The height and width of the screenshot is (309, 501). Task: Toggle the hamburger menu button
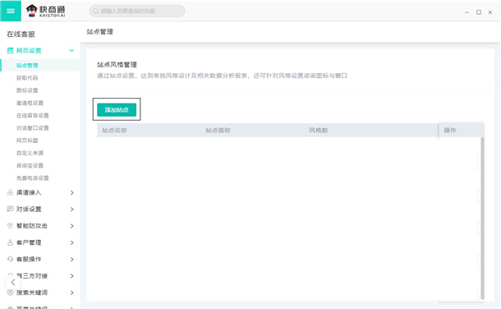pos(11,11)
